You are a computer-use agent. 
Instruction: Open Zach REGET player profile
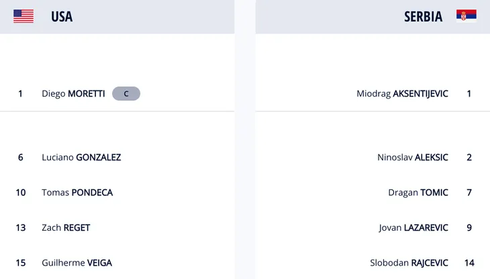pyautogui.click(x=66, y=228)
